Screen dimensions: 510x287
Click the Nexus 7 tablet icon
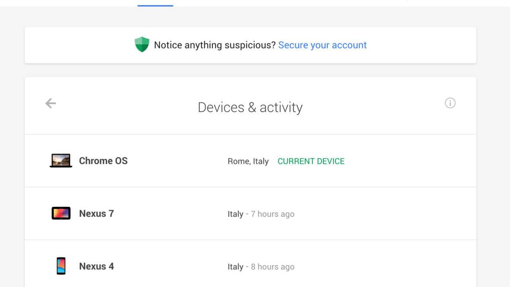click(x=61, y=213)
